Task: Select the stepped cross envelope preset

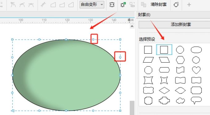Action: click(164, 100)
